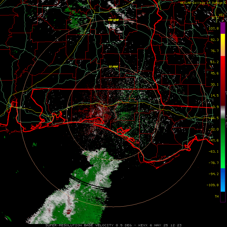Screen dimensions: 227x227
Task: Select the -0.9 legend value
Action: (215, 107)
